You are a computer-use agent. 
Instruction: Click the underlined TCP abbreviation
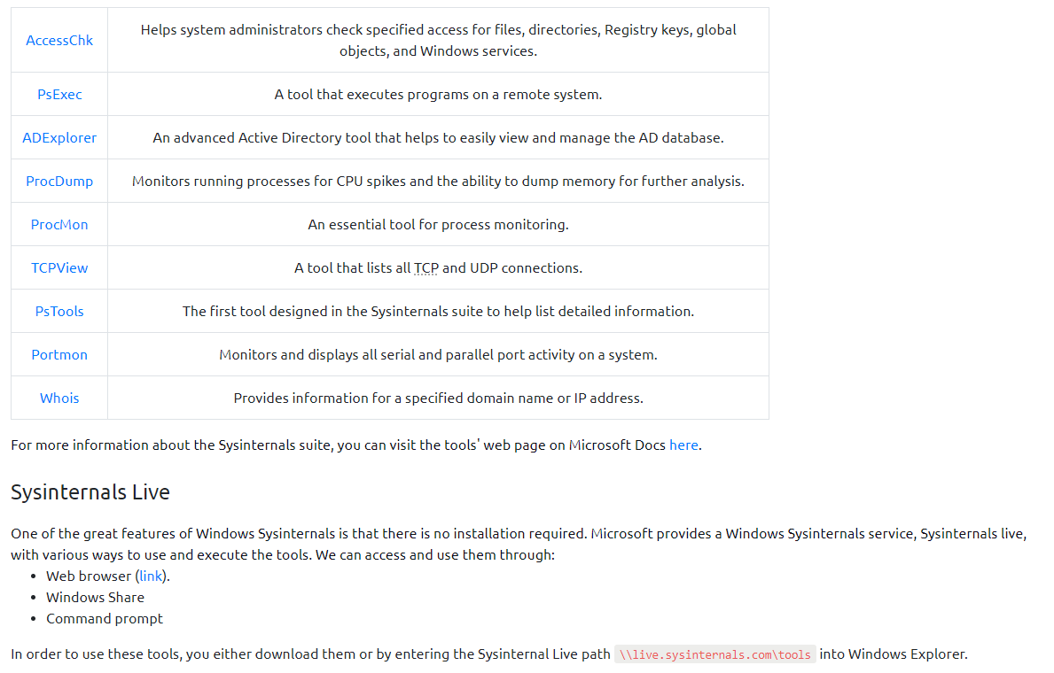(x=426, y=268)
